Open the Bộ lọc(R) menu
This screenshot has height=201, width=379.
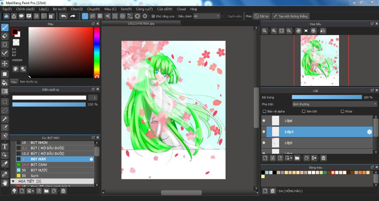point(60,9)
